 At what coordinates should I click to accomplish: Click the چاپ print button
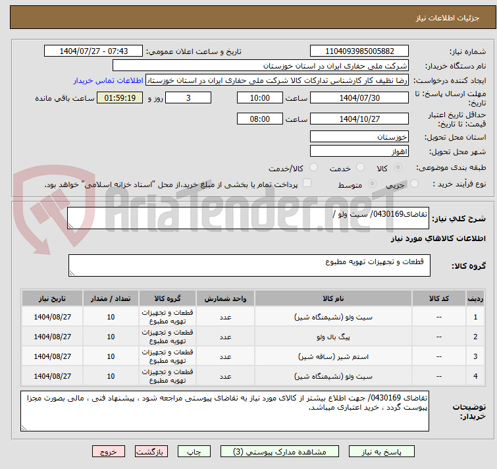coord(194,452)
